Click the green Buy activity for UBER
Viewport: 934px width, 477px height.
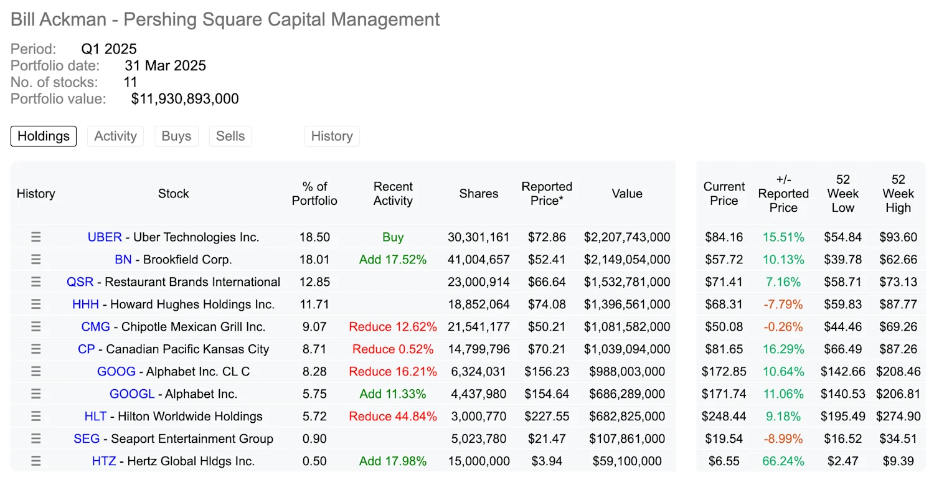pos(393,237)
